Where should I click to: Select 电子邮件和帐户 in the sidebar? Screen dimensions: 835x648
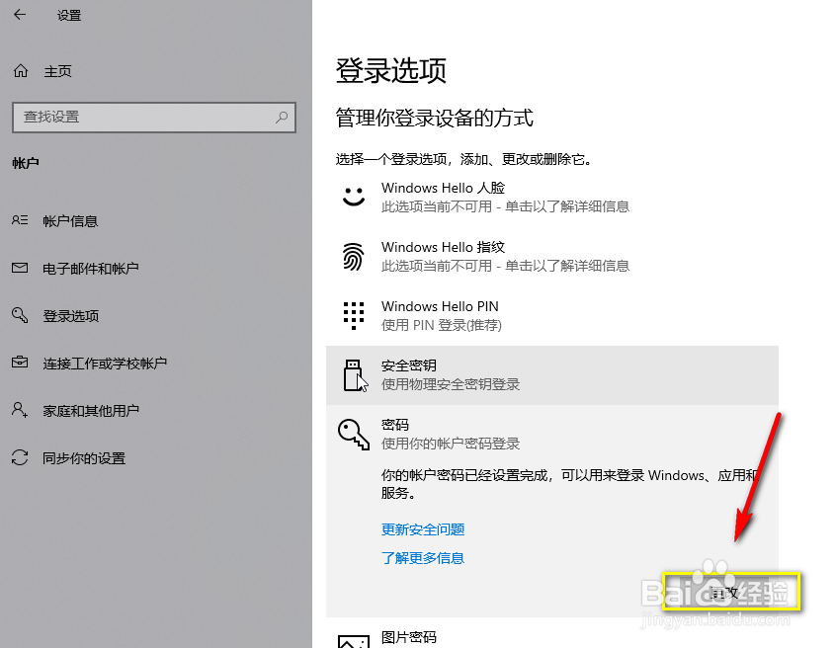91,269
